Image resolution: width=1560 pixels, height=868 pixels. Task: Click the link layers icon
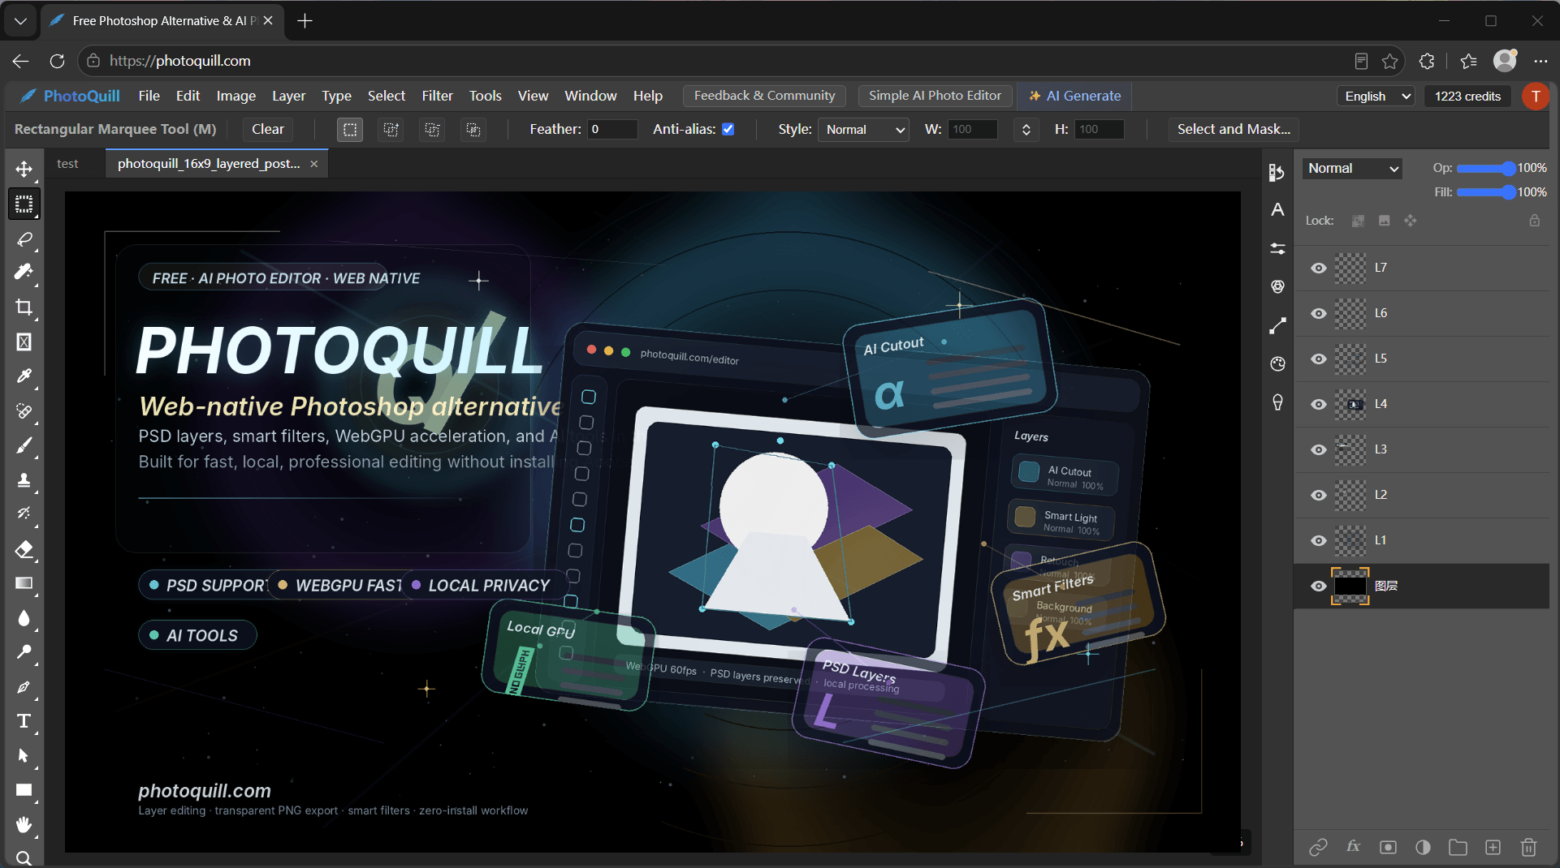[1318, 847]
